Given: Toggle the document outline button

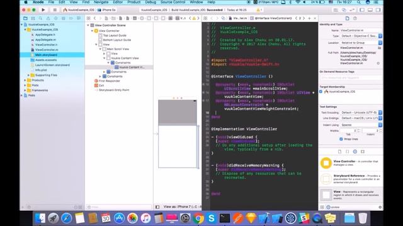Looking at the screenshot, I should 157,207.
